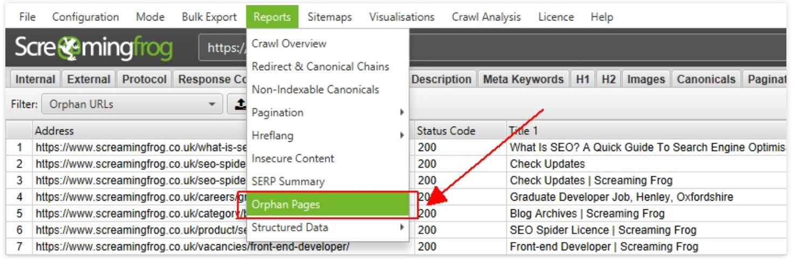The height and width of the screenshot is (261, 795).
Task: Choose Orphan Pages report
Action: click(328, 204)
